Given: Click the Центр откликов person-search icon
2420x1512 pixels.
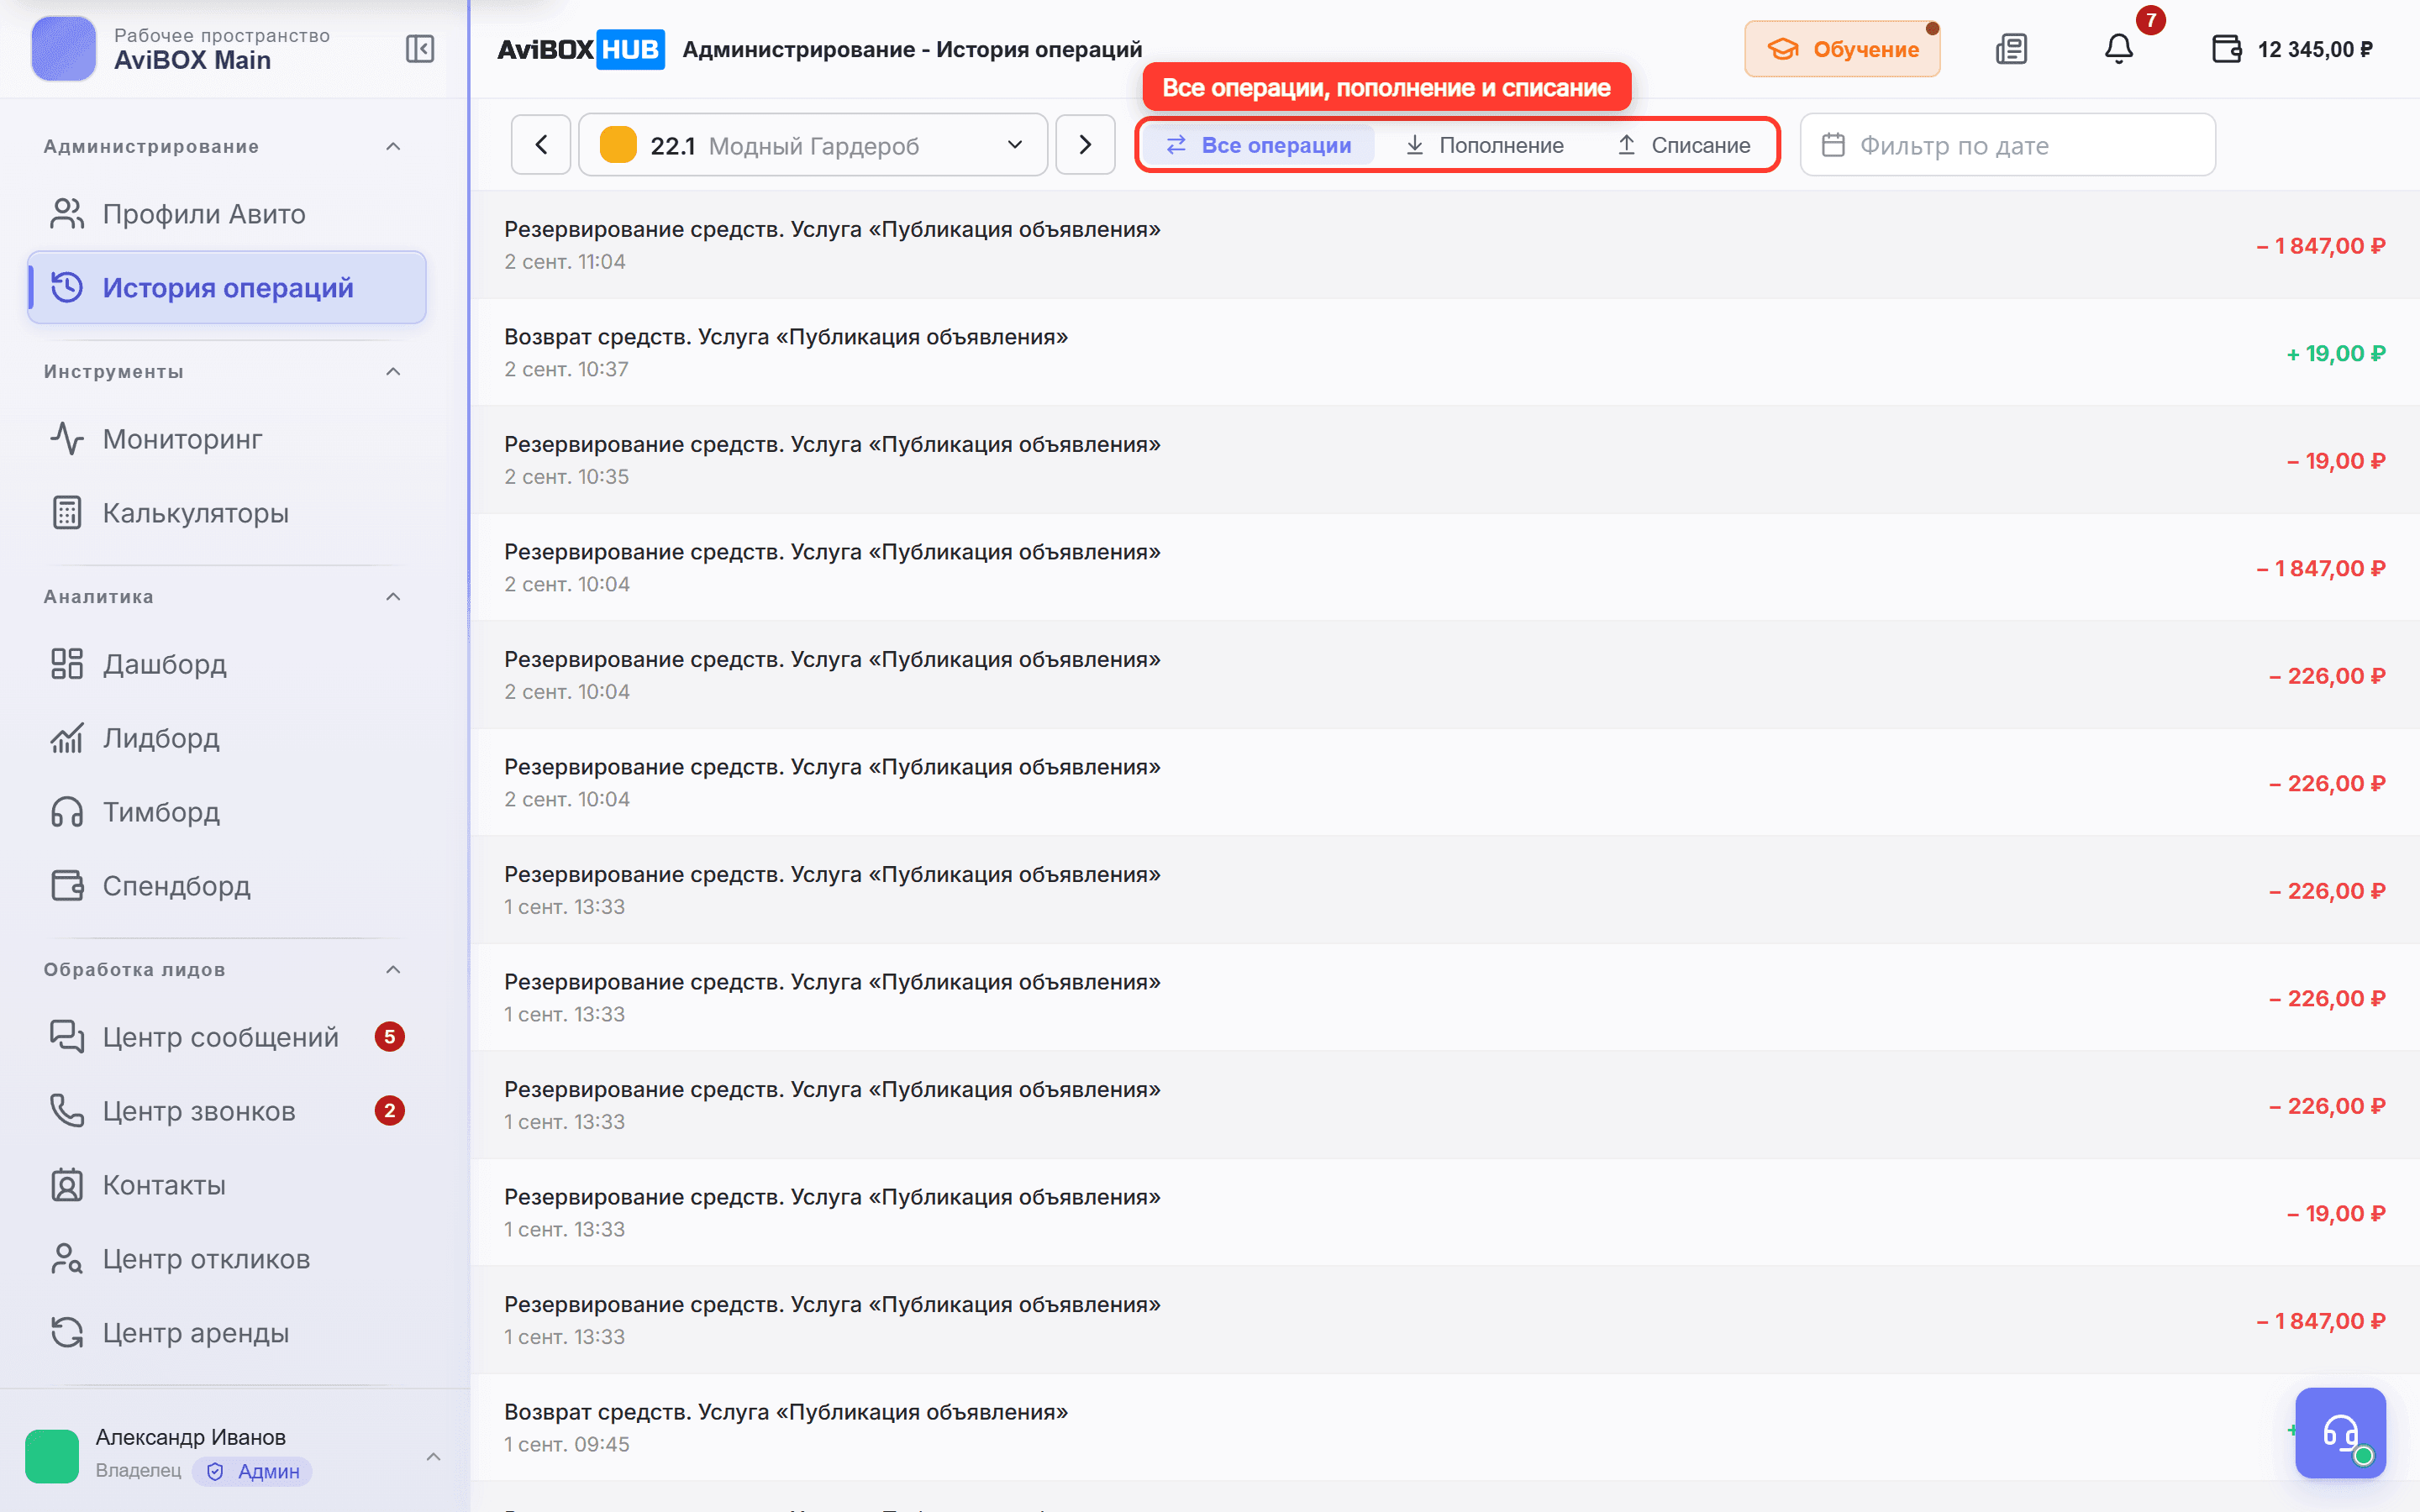Looking at the screenshot, I should click(67, 1259).
